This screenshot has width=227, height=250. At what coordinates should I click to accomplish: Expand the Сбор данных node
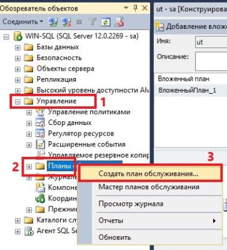click(x=29, y=124)
